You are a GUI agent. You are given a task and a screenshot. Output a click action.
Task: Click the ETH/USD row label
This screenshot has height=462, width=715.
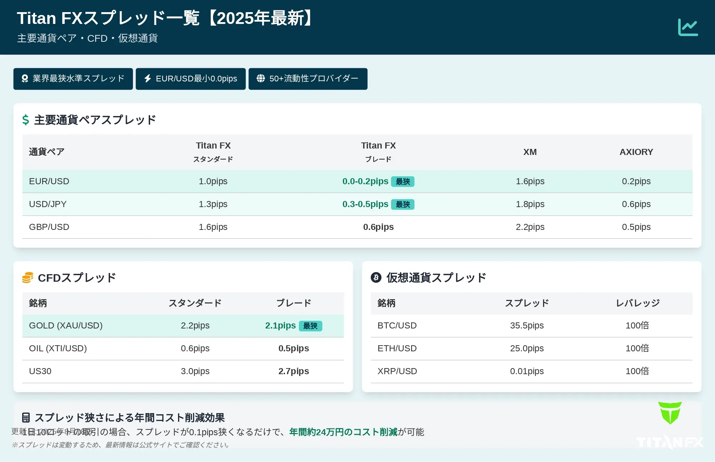[397, 348]
